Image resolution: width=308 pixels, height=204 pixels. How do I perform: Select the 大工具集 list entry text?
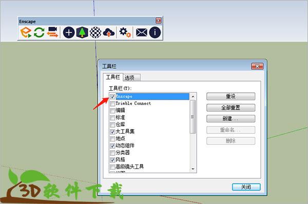click(x=125, y=131)
